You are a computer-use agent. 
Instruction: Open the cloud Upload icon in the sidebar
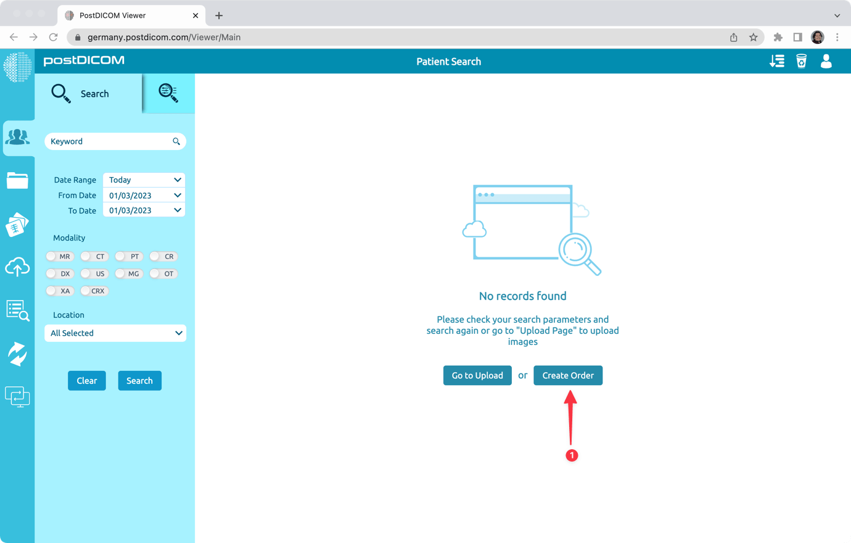pyautogui.click(x=18, y=267)
